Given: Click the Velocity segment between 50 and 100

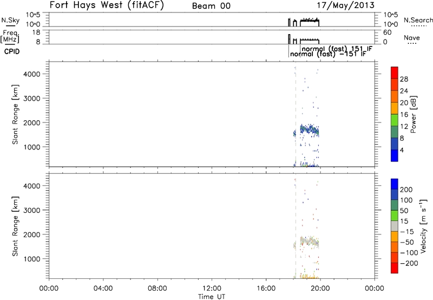Looking at the screenshot, I should click(x=395, y=205).
